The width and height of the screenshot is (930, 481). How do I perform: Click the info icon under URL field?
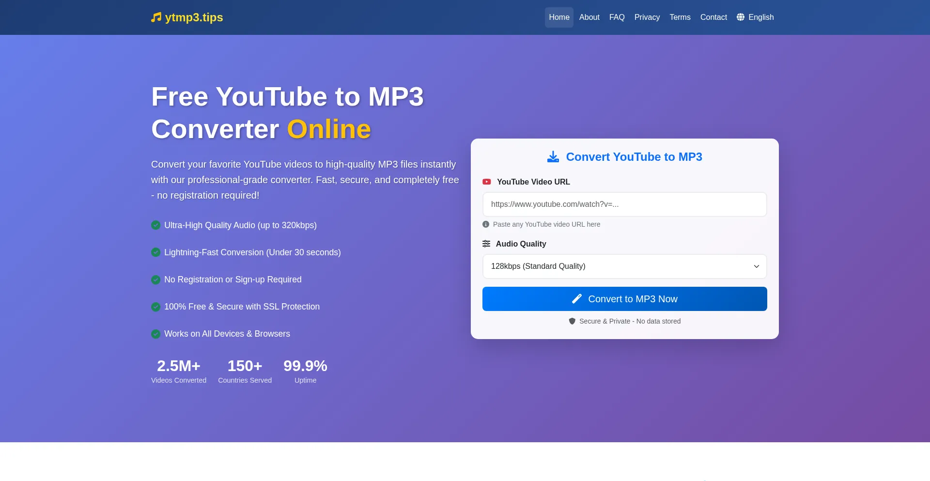(x=486, y=224)
